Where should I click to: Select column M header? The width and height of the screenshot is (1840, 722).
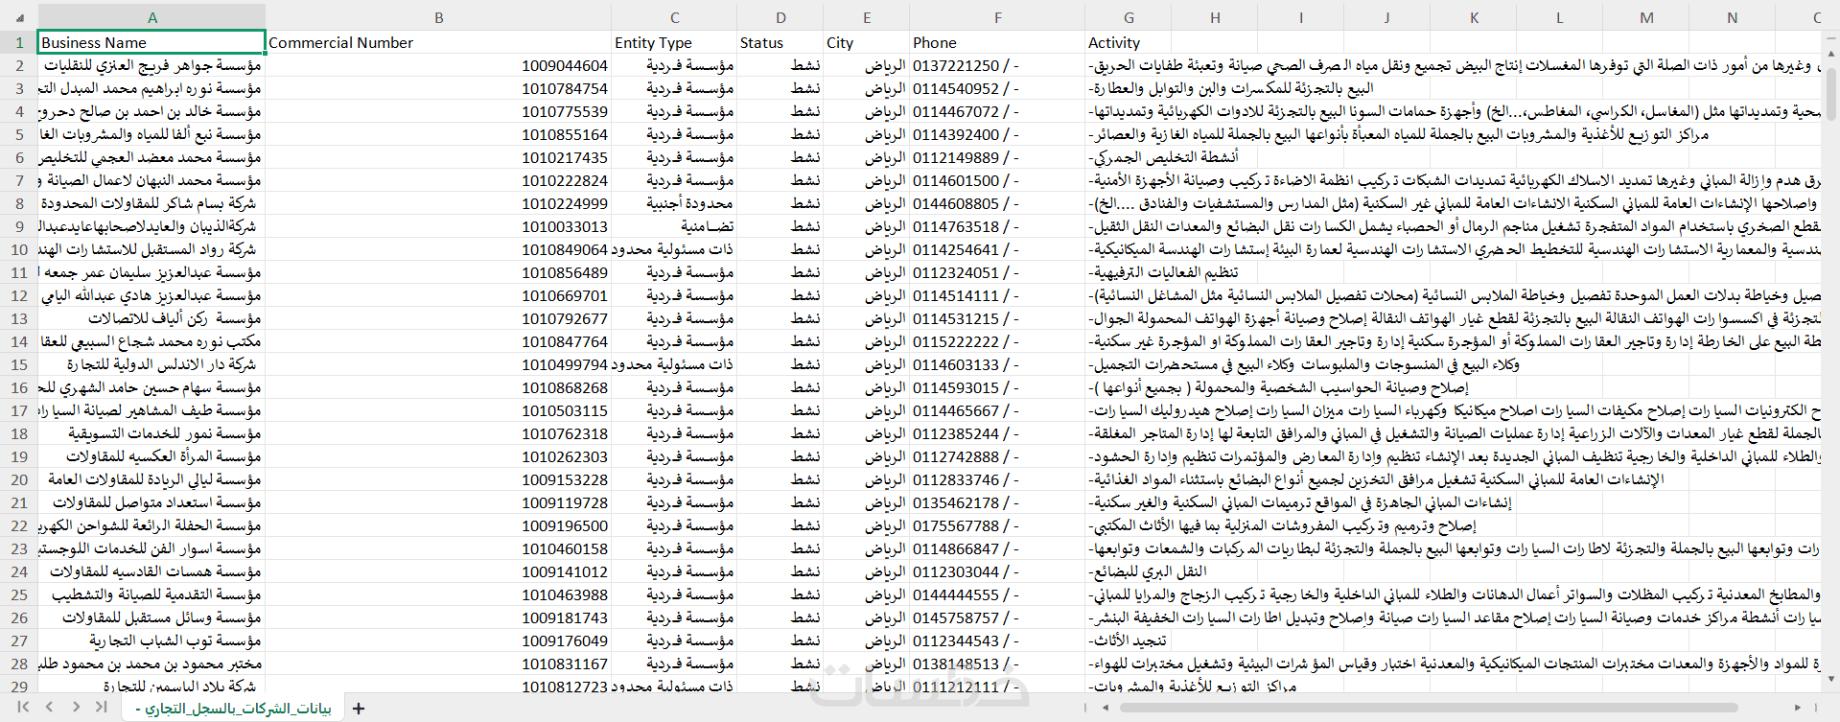(x=1646, y=17)
